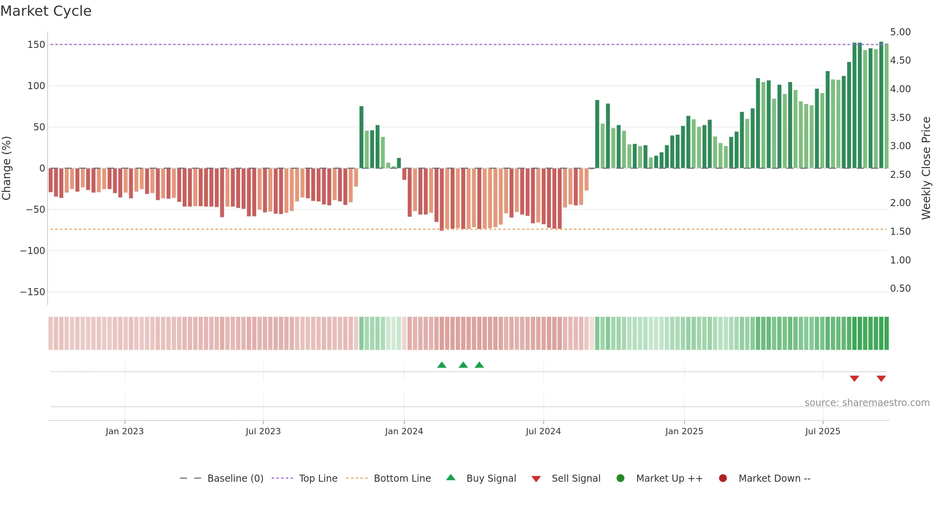This screenshot has height=530, width=943.
Task: Click the Jan 2023 axis label
Action: [x=125, y=431]
